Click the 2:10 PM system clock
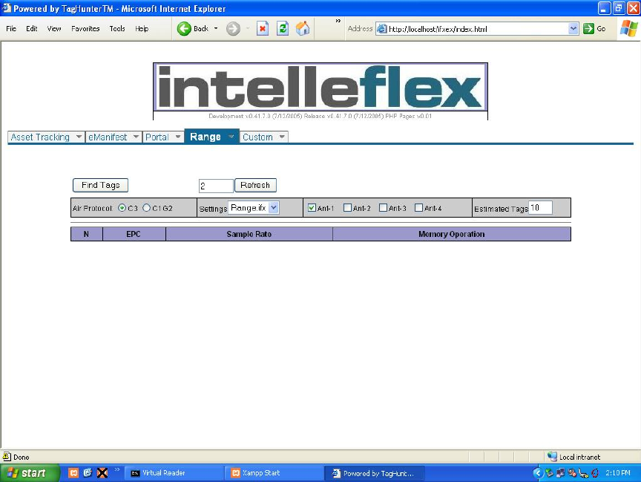641x482 pixels. 618,473
